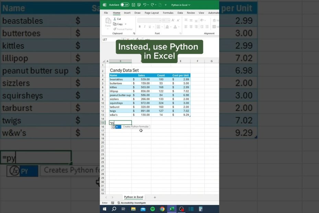
Task: Toggle Italic formatting
Action: pyautogui.click(x=145, y=27)
